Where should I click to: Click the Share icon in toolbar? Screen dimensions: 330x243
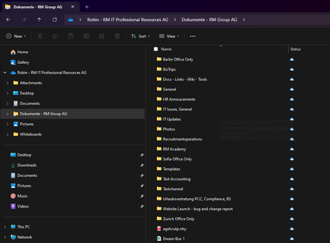[102, 36]
